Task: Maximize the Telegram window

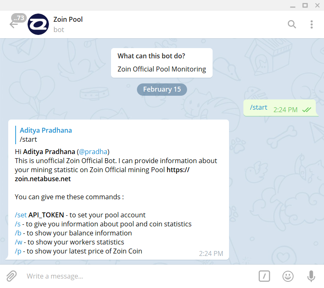Action: click(x=305, y=5)
